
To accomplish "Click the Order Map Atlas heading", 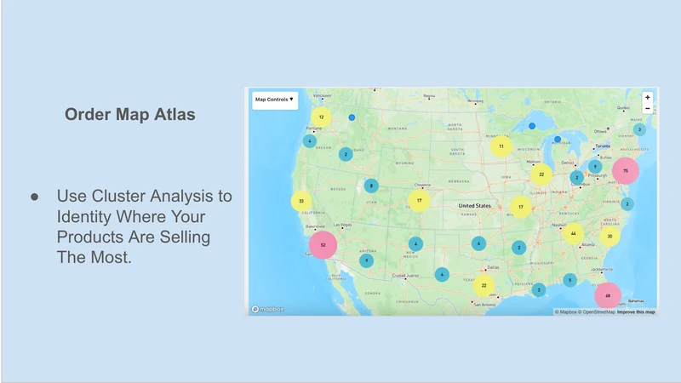I will (x=130, y=114).
